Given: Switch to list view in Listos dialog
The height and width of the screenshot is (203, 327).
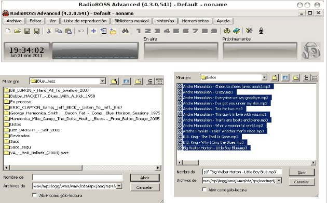Looking at the screenshot, I should click(306, 77).
